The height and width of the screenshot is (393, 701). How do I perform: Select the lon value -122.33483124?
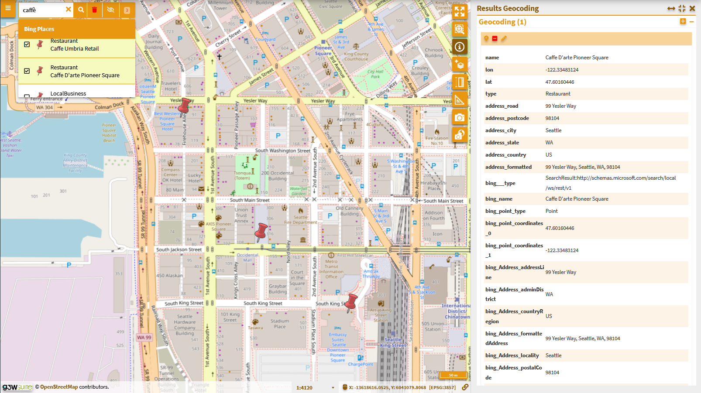pos(562,70)
